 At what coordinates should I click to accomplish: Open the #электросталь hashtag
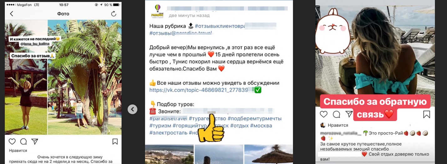click(168, 133)
